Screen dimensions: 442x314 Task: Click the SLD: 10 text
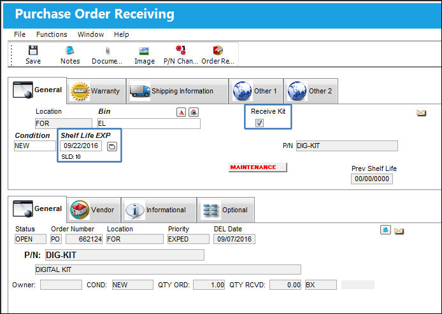pyautogui.click(x=71, y=157)
